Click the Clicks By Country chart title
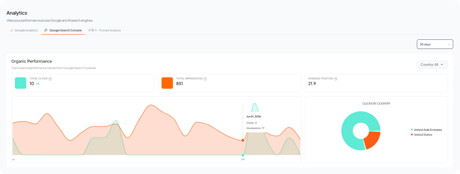Screen dimensions: 460x174 (x=376, y=103)
